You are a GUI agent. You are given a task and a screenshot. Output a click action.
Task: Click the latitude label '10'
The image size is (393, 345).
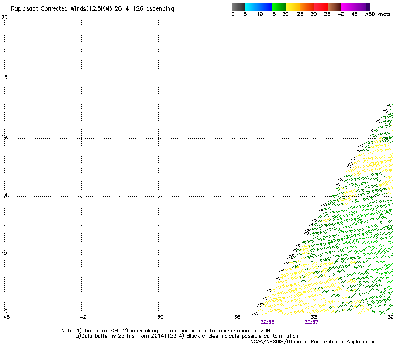point(4,312)
